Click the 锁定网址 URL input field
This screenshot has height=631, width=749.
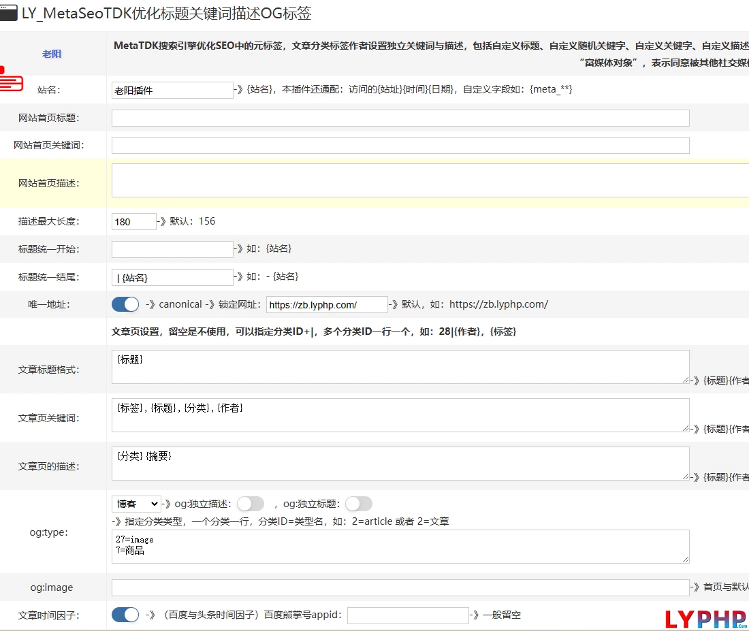coord(327,304)
